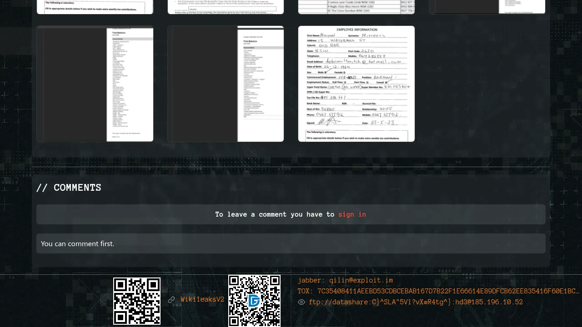582x327 pixels.
Task: Click the eye icon before the FTP address
Action: [301, 302]
